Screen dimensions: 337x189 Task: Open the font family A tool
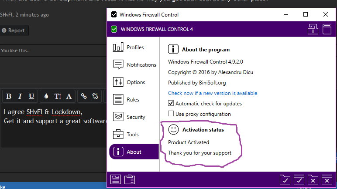69,96
